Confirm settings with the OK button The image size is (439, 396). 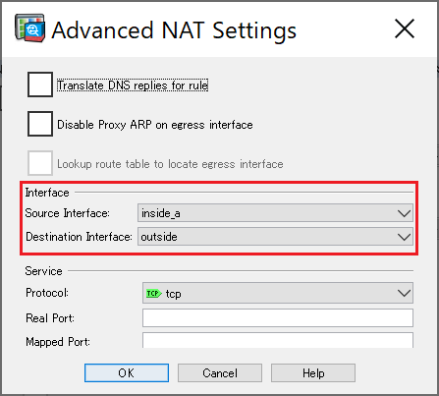click(127, 372)
